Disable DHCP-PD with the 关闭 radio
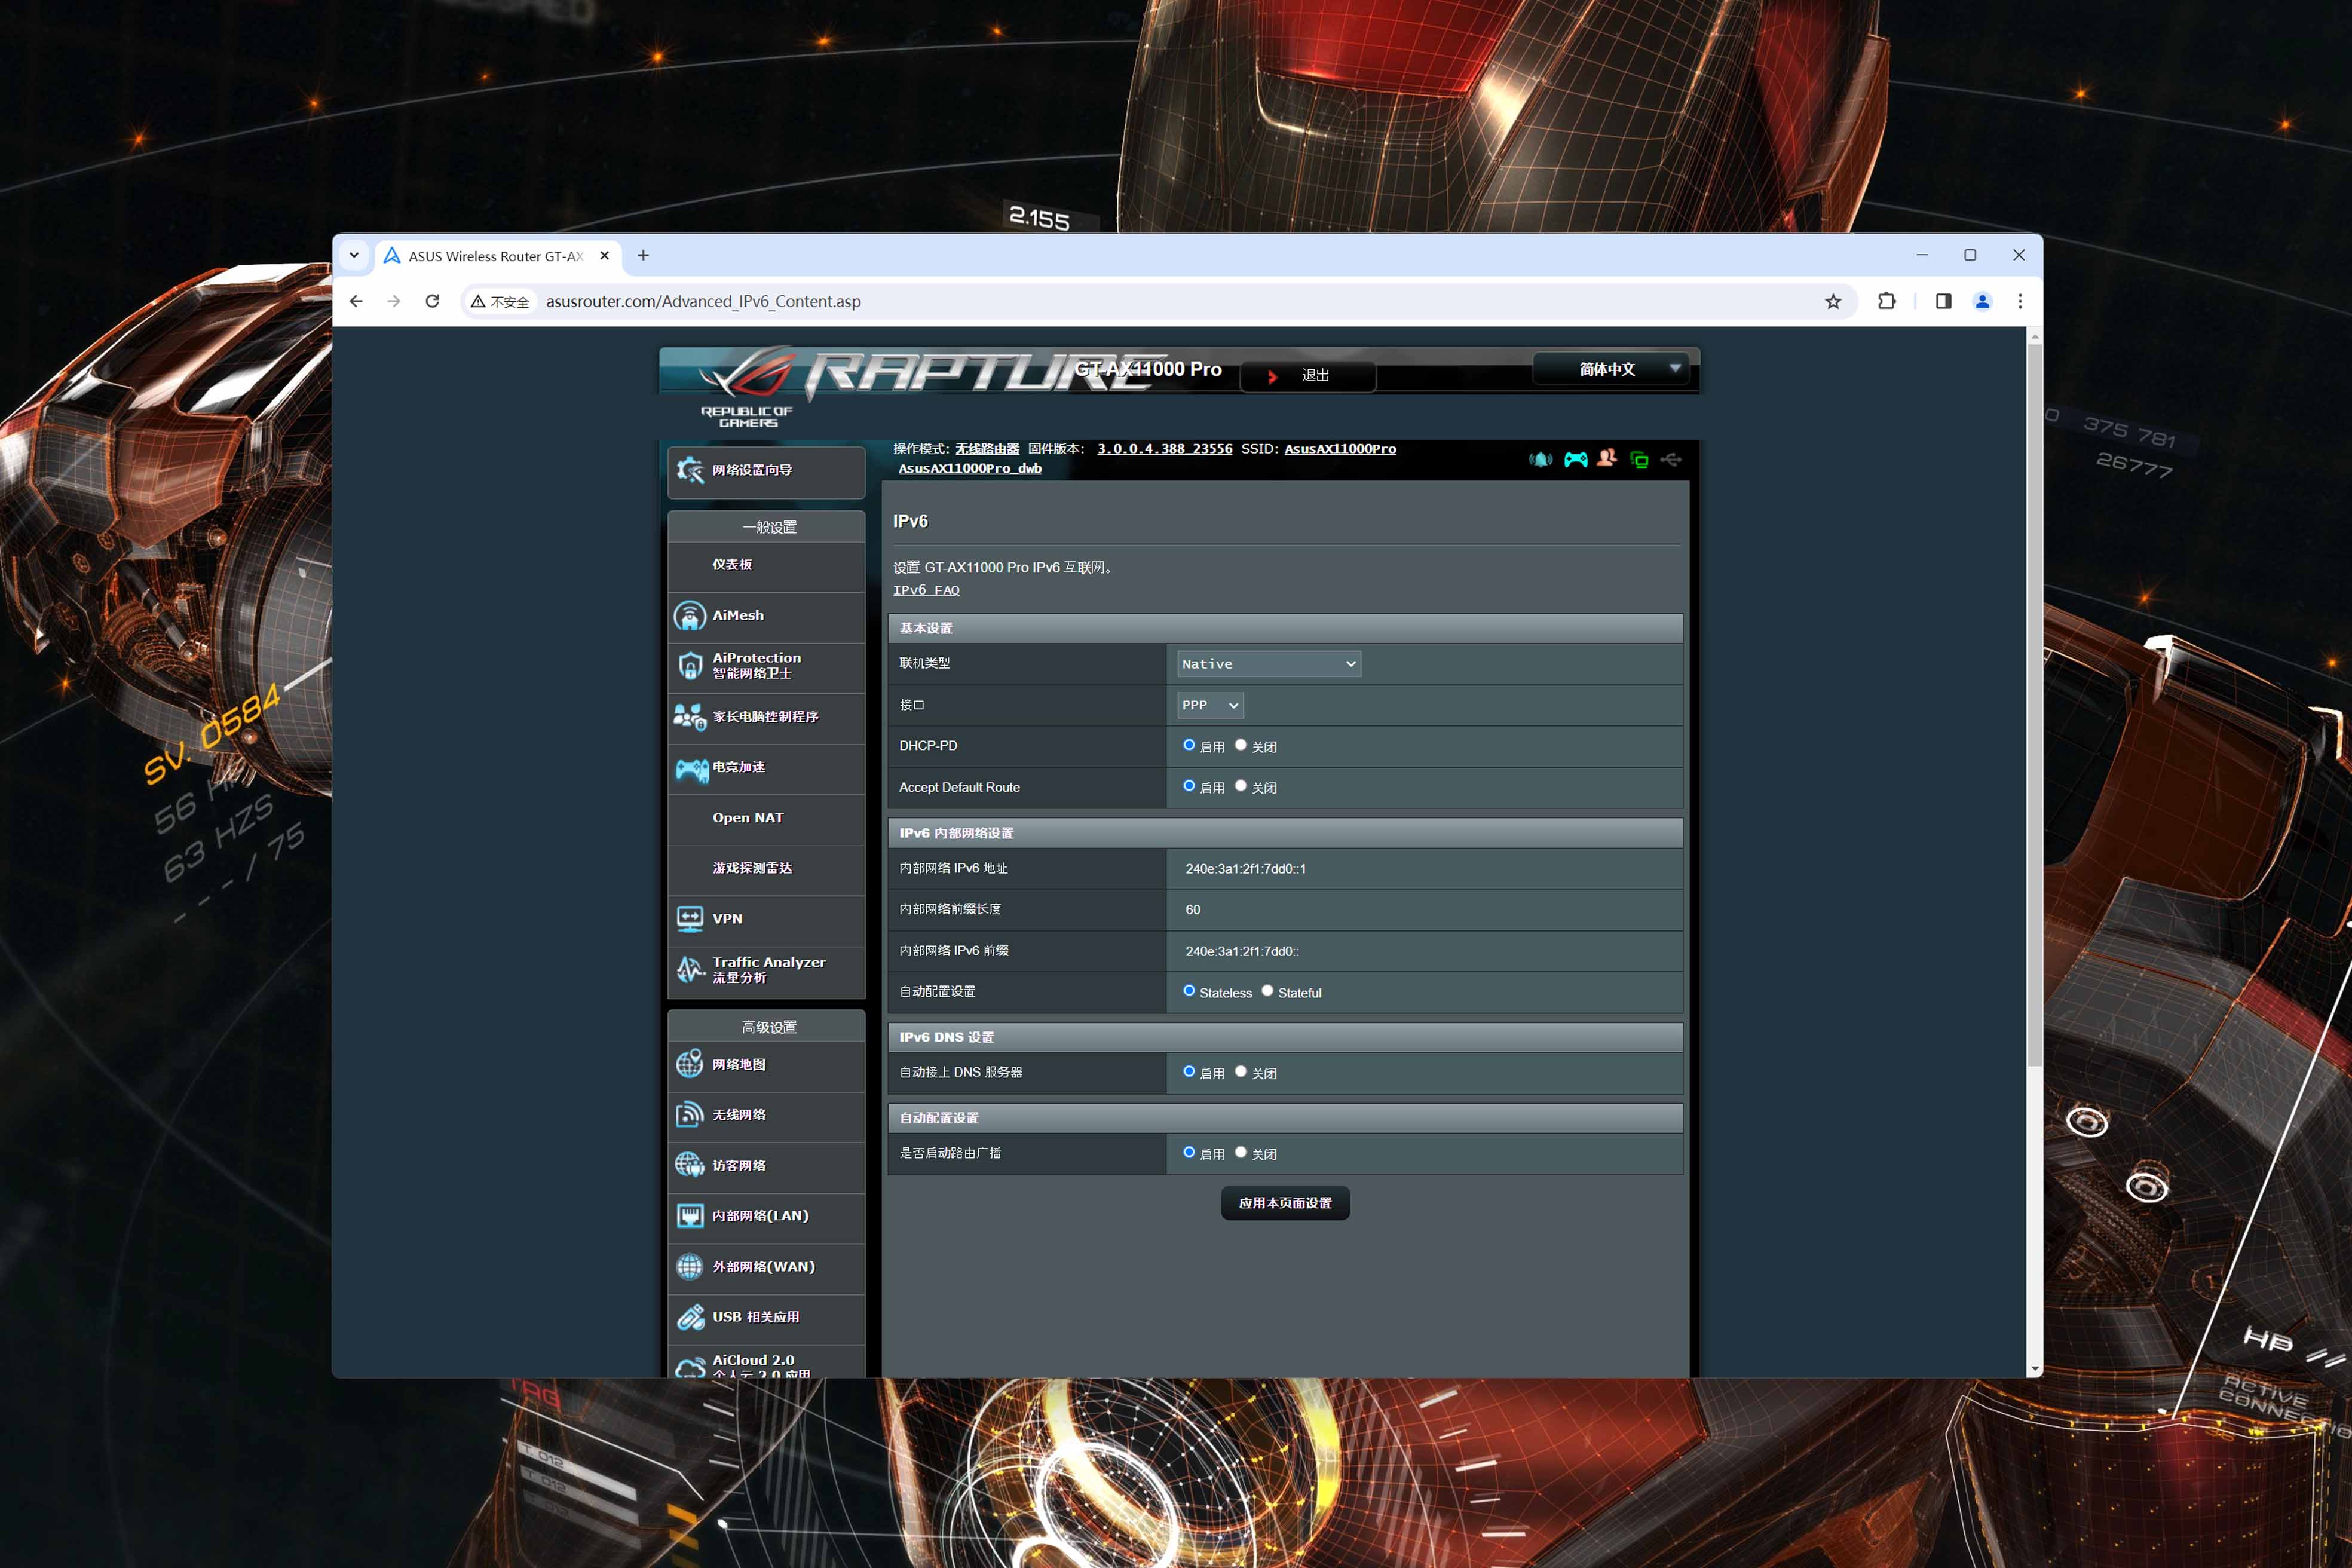This screenshot has height=1568, width=2352. pos(1241,745)
